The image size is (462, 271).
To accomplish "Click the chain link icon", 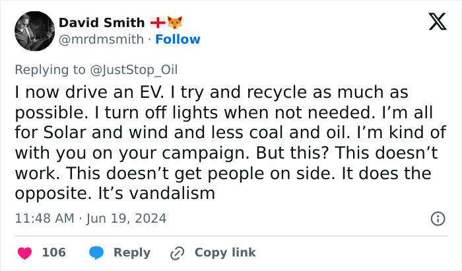I will (177, 252).
